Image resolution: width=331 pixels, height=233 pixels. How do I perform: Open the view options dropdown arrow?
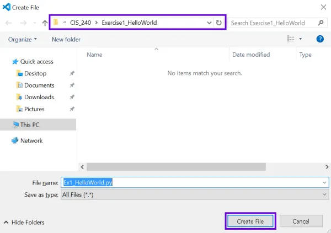pos(301,39)
